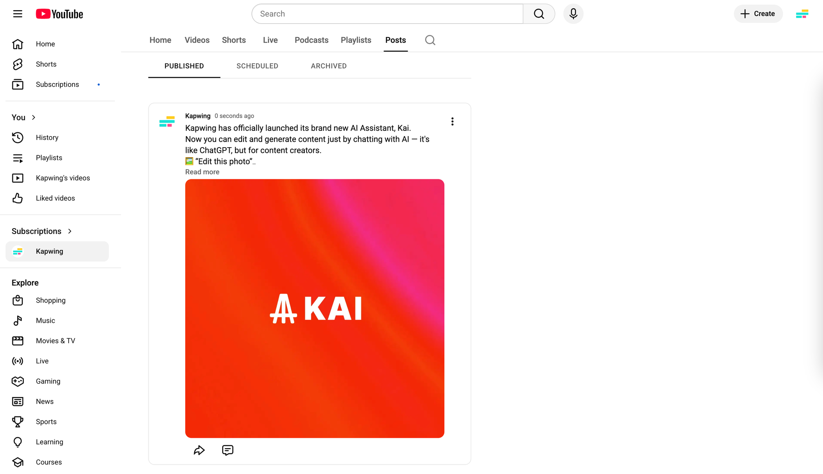Select the Liked videos icon
The image size is (823, 474).
(18, 198)
